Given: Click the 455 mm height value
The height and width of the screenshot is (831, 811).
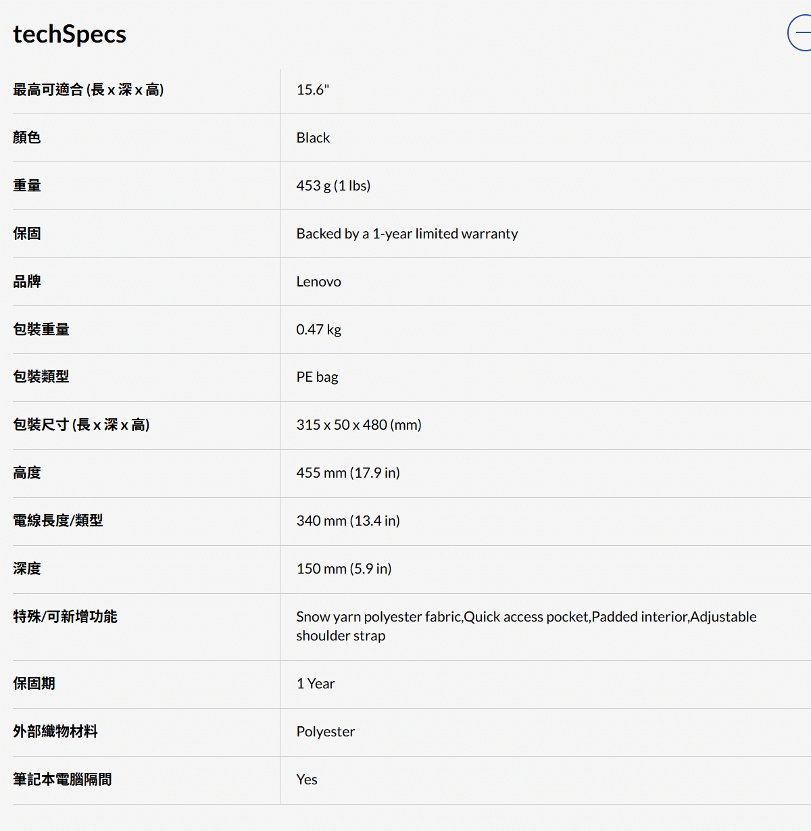Looking at the screenshot, I should [347, 473].
